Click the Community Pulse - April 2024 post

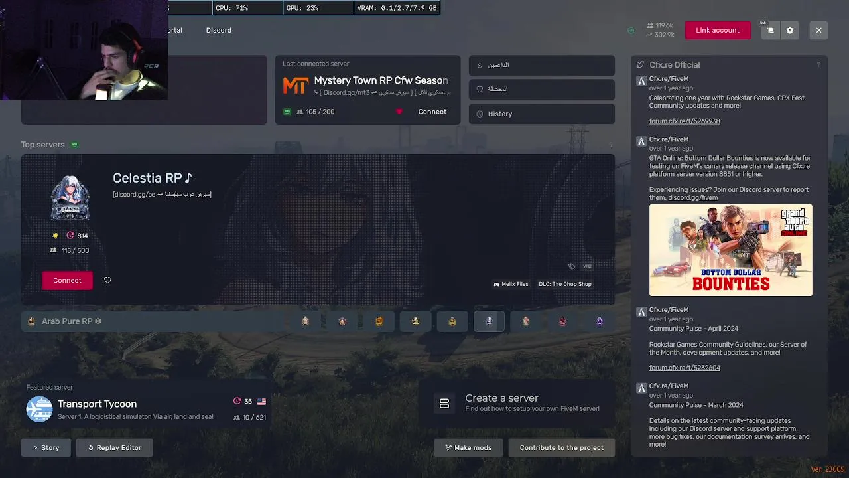(x=693, y=328)
